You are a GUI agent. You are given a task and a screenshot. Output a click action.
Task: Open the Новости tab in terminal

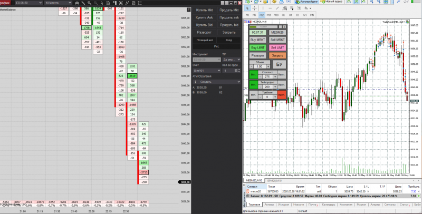pos(298,205)
